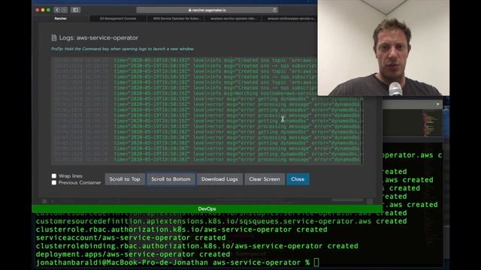Switch to the Rancher tab

click(60, 19)
